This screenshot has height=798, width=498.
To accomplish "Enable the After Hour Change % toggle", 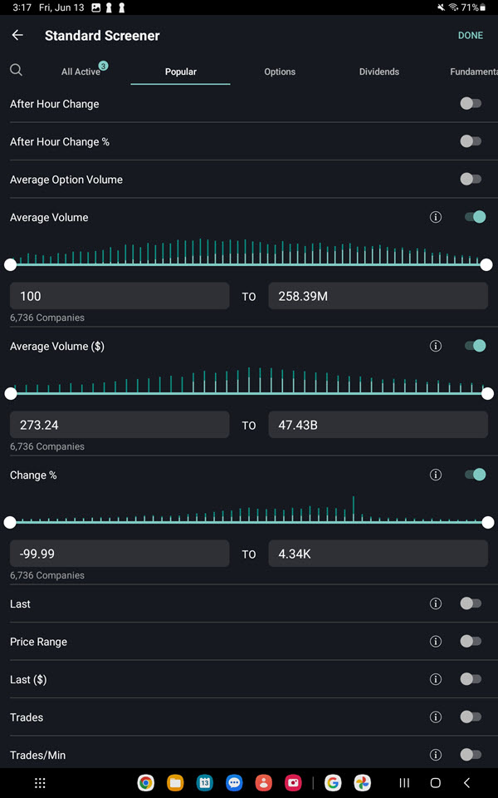I will click(471, 141).
